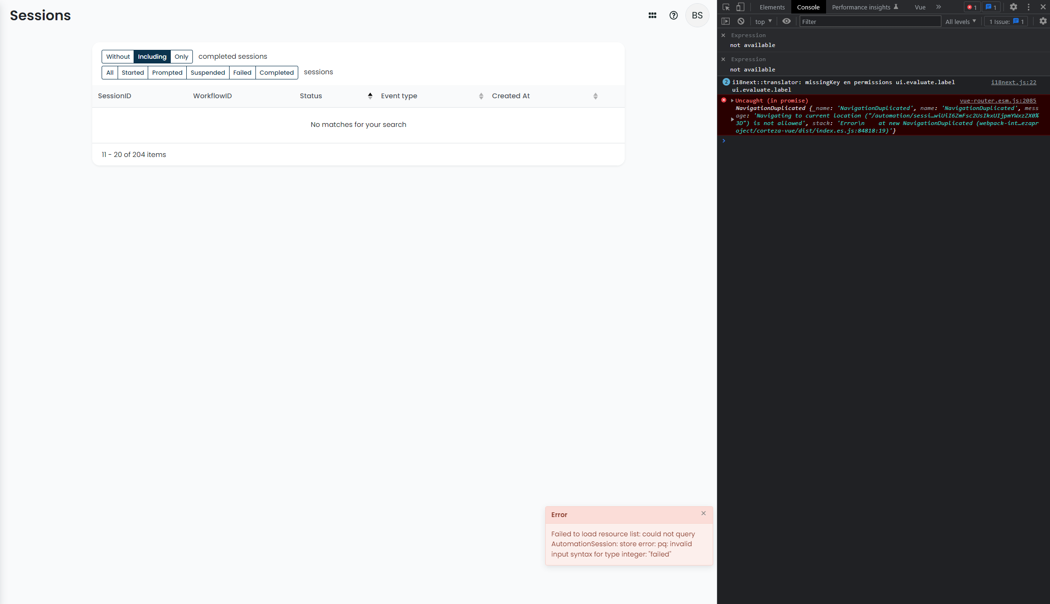Select the Only completed sessions option
The height and width of the screenshot is (604, 1050).
(181, 56)
